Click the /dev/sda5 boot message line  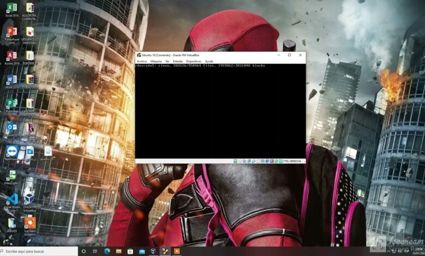[200, 65]
